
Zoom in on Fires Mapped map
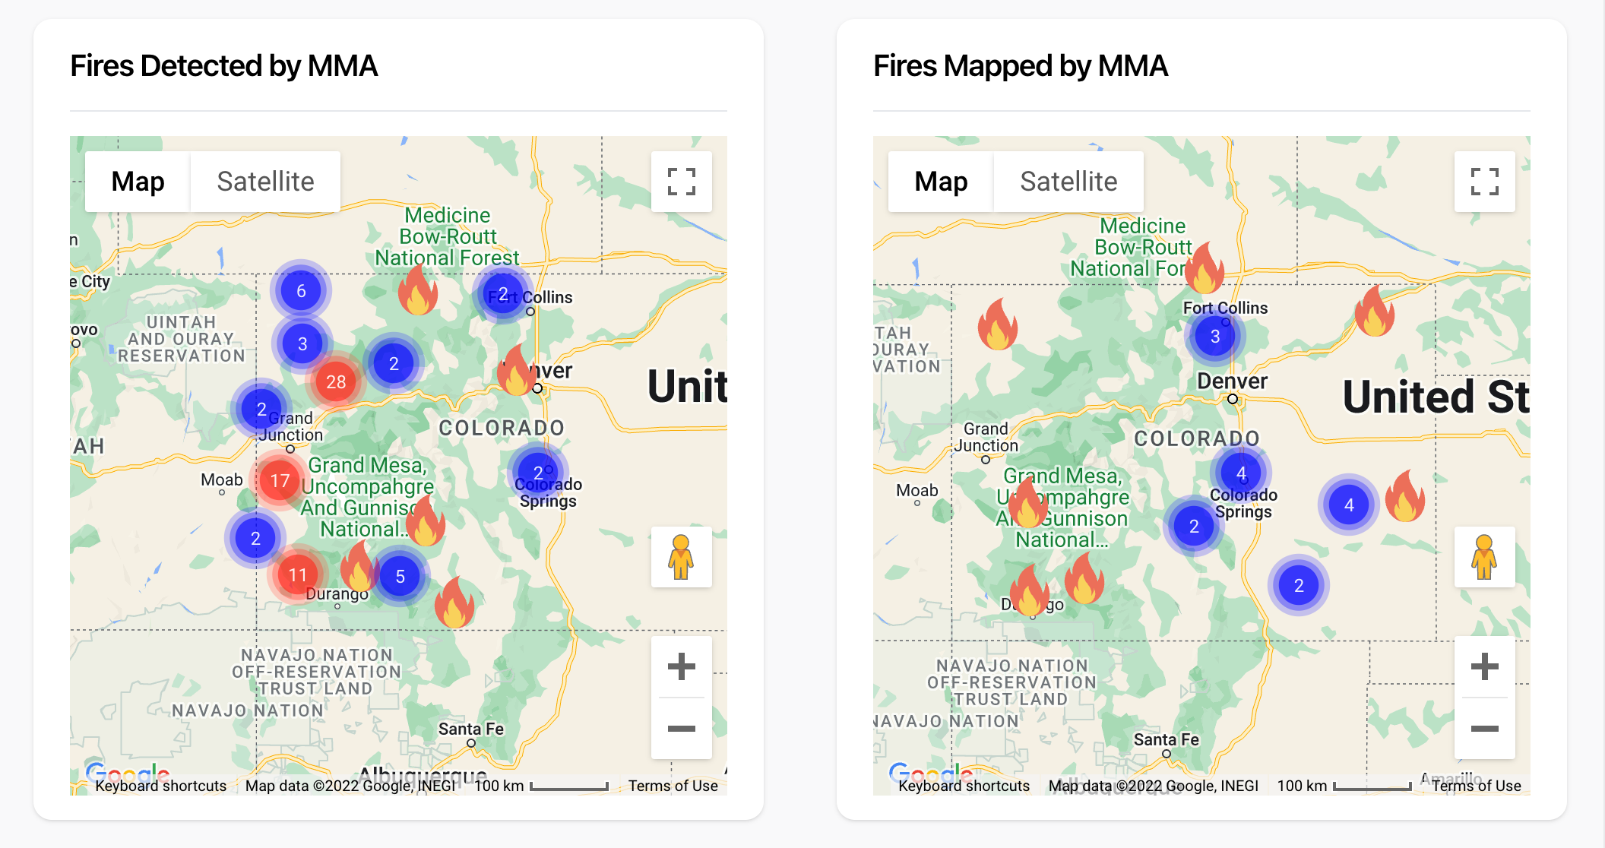coord(1484,667)
